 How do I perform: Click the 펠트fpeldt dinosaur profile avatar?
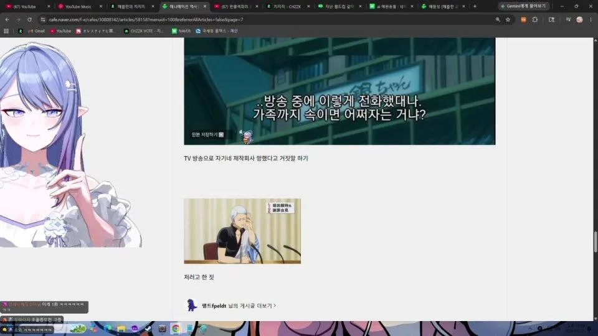(191, 305)
